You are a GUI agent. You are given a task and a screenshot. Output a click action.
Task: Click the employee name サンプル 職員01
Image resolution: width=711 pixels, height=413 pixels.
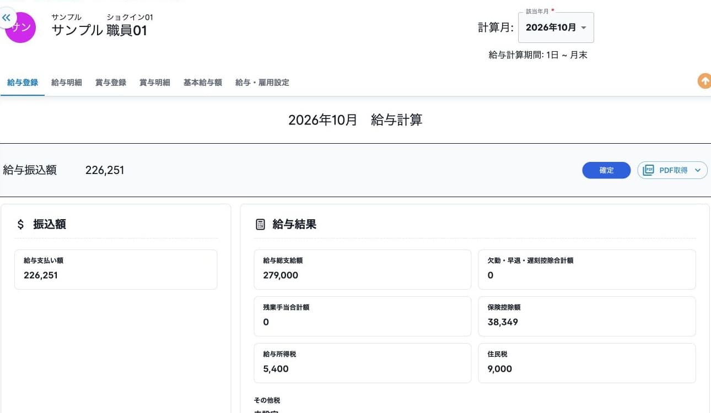100,30
